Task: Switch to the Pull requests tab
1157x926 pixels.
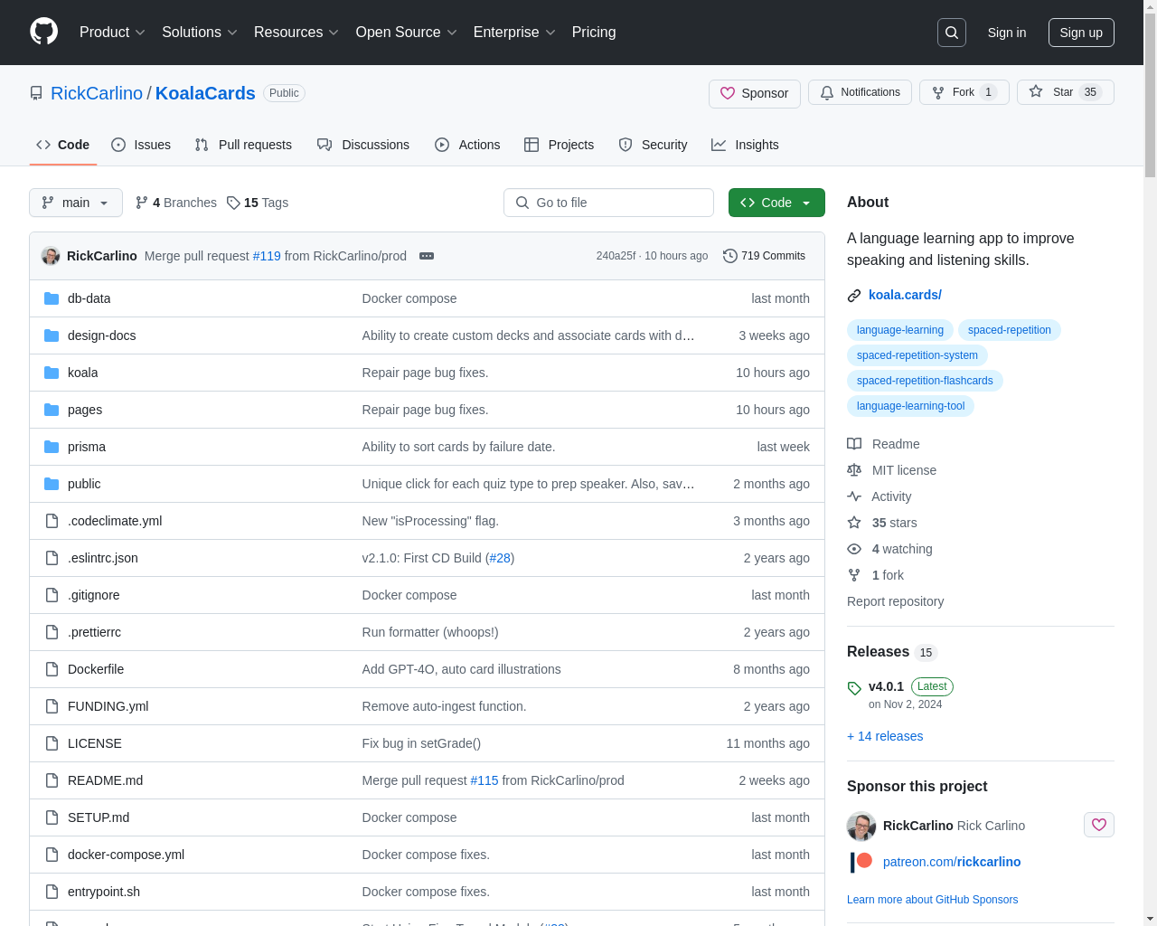Action: tap(243, 145)
